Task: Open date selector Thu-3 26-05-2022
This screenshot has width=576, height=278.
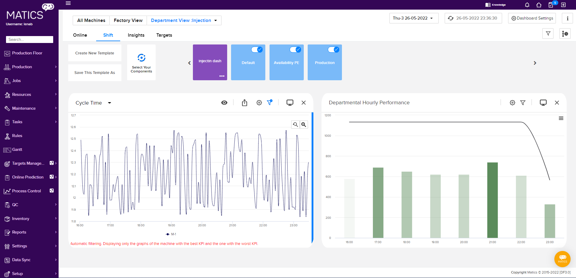Action: pyautogui.click(x=414, y=18)
